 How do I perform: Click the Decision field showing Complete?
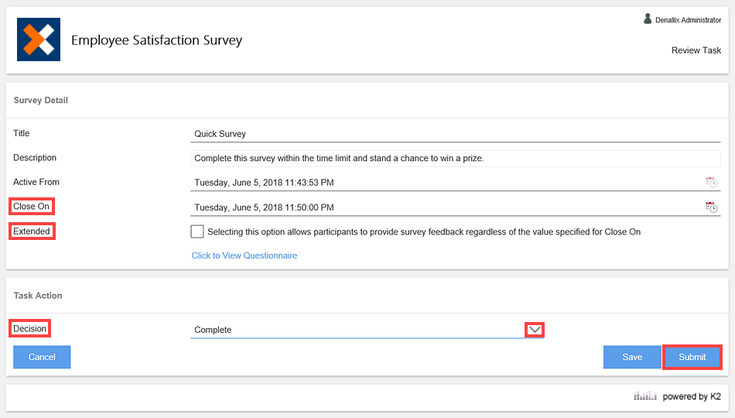(x=356, y=330)
